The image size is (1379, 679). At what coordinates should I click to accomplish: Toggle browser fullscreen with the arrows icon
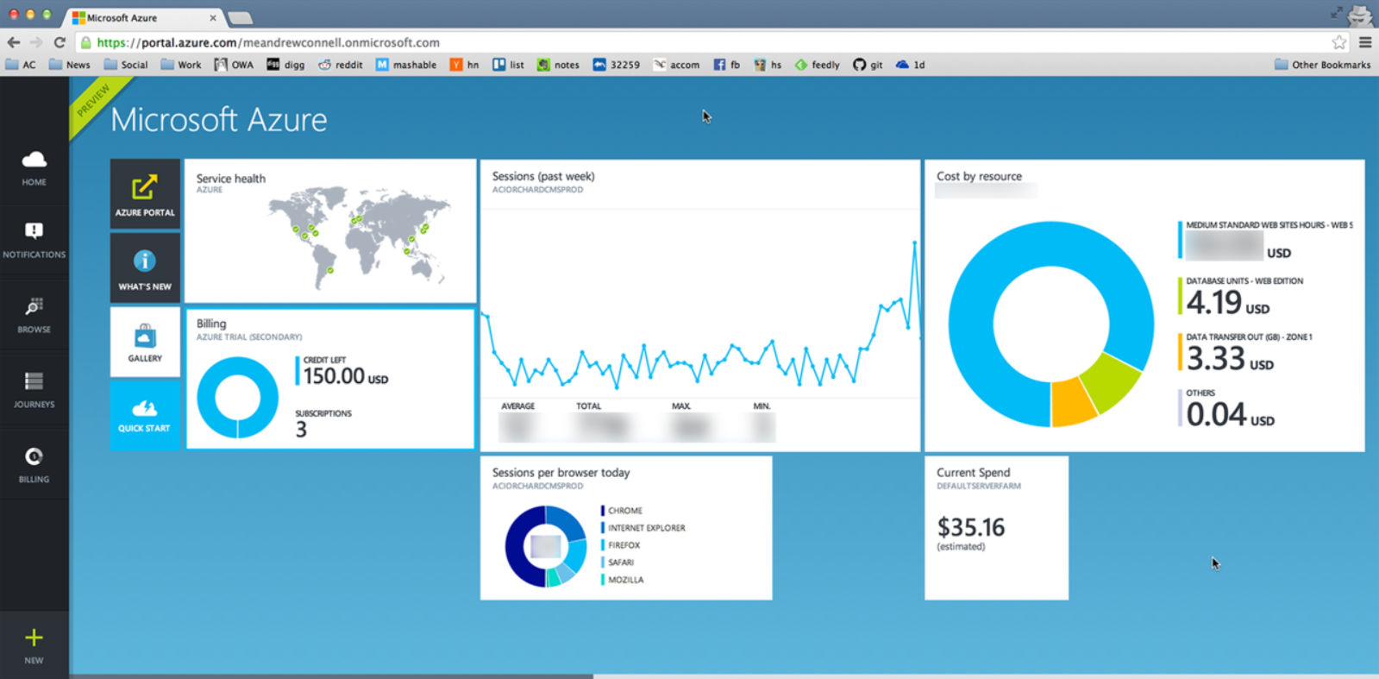1336,12
